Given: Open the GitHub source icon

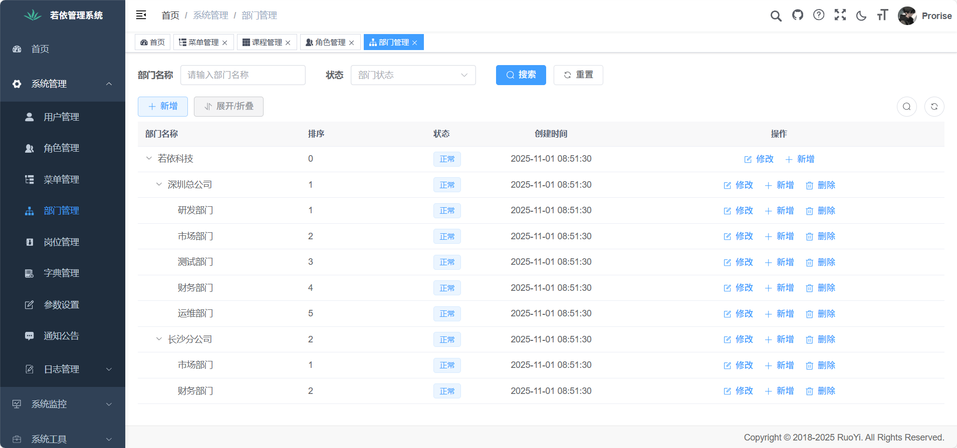Looking at the screenshot, I should (x=797, y=16).
